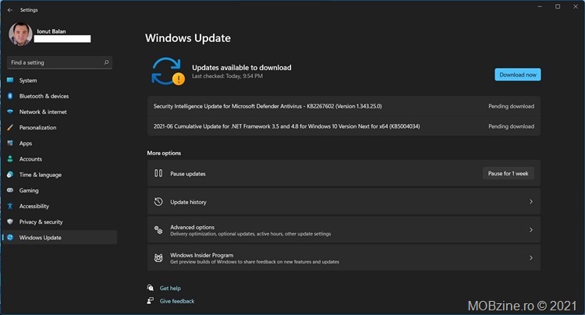Select Personalization in the sidebar
Image resolution: width=585 pixels, height=315 pixels.
tap(60, 128)
